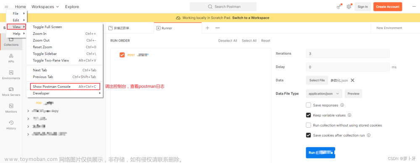Uncheck the POST request in run order

tap(122, 55)
